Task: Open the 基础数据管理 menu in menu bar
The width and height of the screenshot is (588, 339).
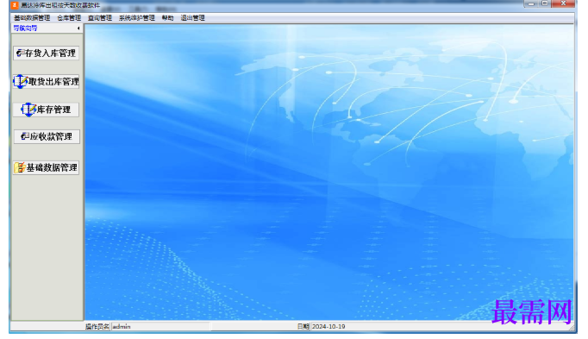Action: [32, 17]
